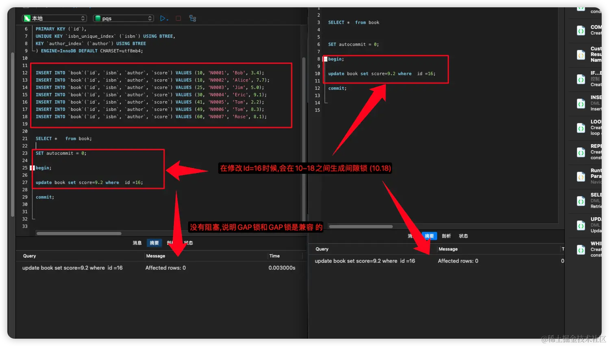Click line 17 INSERT statement with N0006
Viewport: 609px width, 346px height.
150,109
